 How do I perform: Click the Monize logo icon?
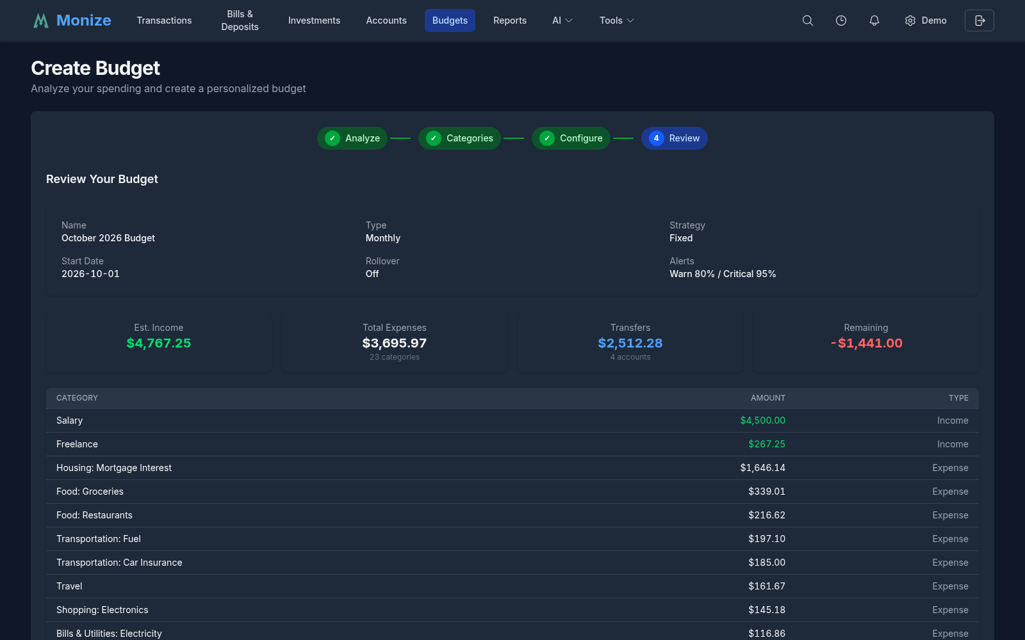[x=41, y=20]
